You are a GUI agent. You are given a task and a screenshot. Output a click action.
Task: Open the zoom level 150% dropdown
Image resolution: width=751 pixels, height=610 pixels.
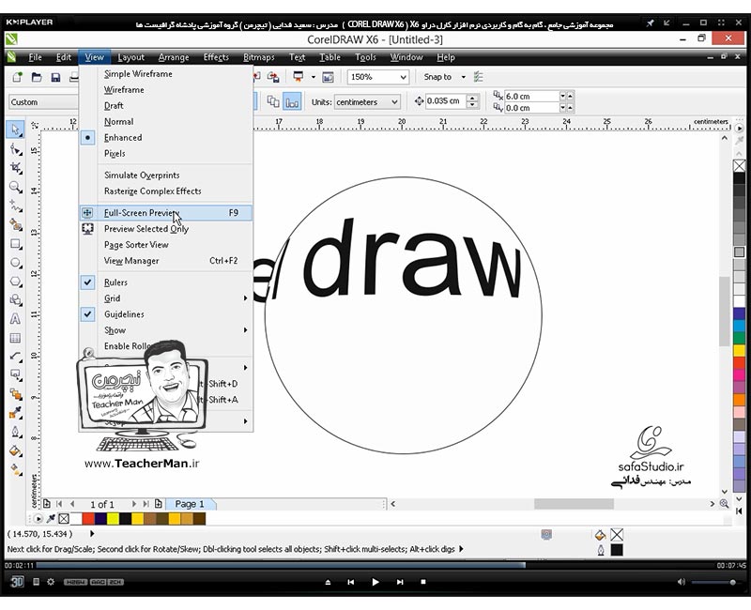click(404, 77)
